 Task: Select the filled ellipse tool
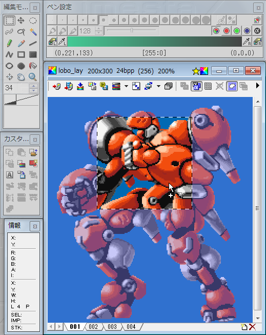pos(21,66)
